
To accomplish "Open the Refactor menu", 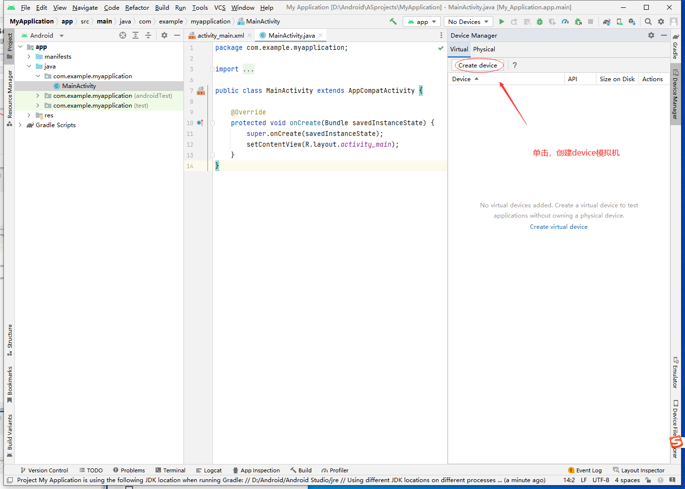I will pos(137,7).
